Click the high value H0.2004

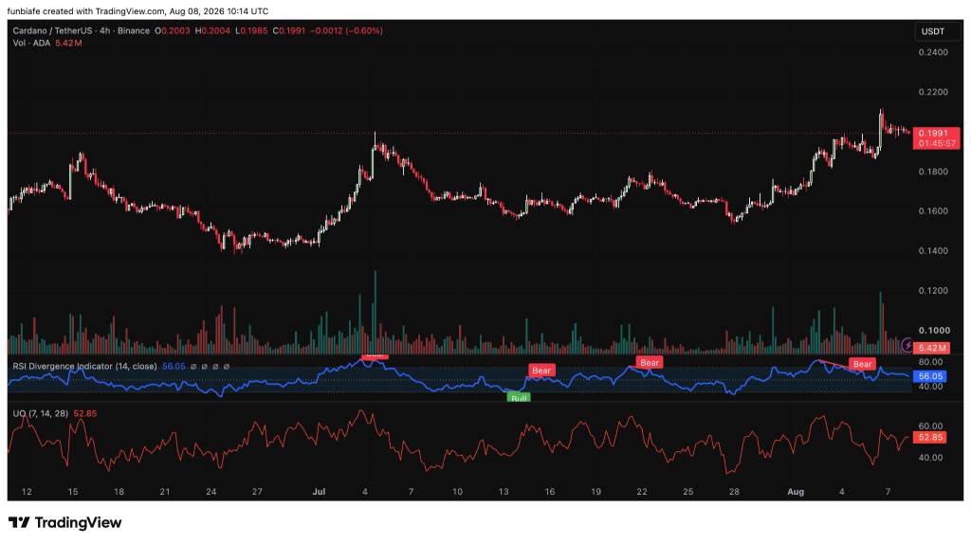[212, 30]
